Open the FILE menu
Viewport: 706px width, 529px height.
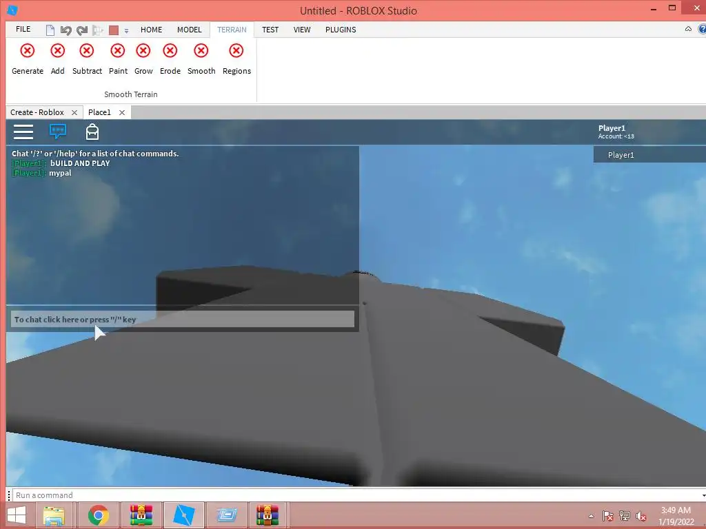click(23, 29)
